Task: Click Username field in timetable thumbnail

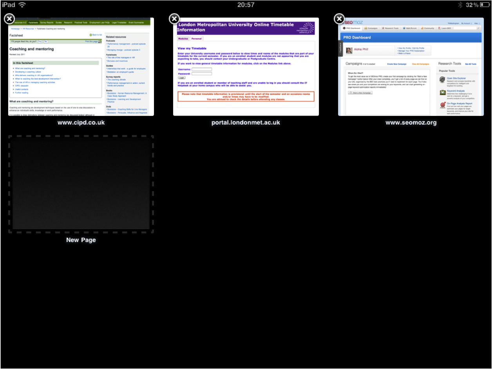Action: (x=202, y=69)
